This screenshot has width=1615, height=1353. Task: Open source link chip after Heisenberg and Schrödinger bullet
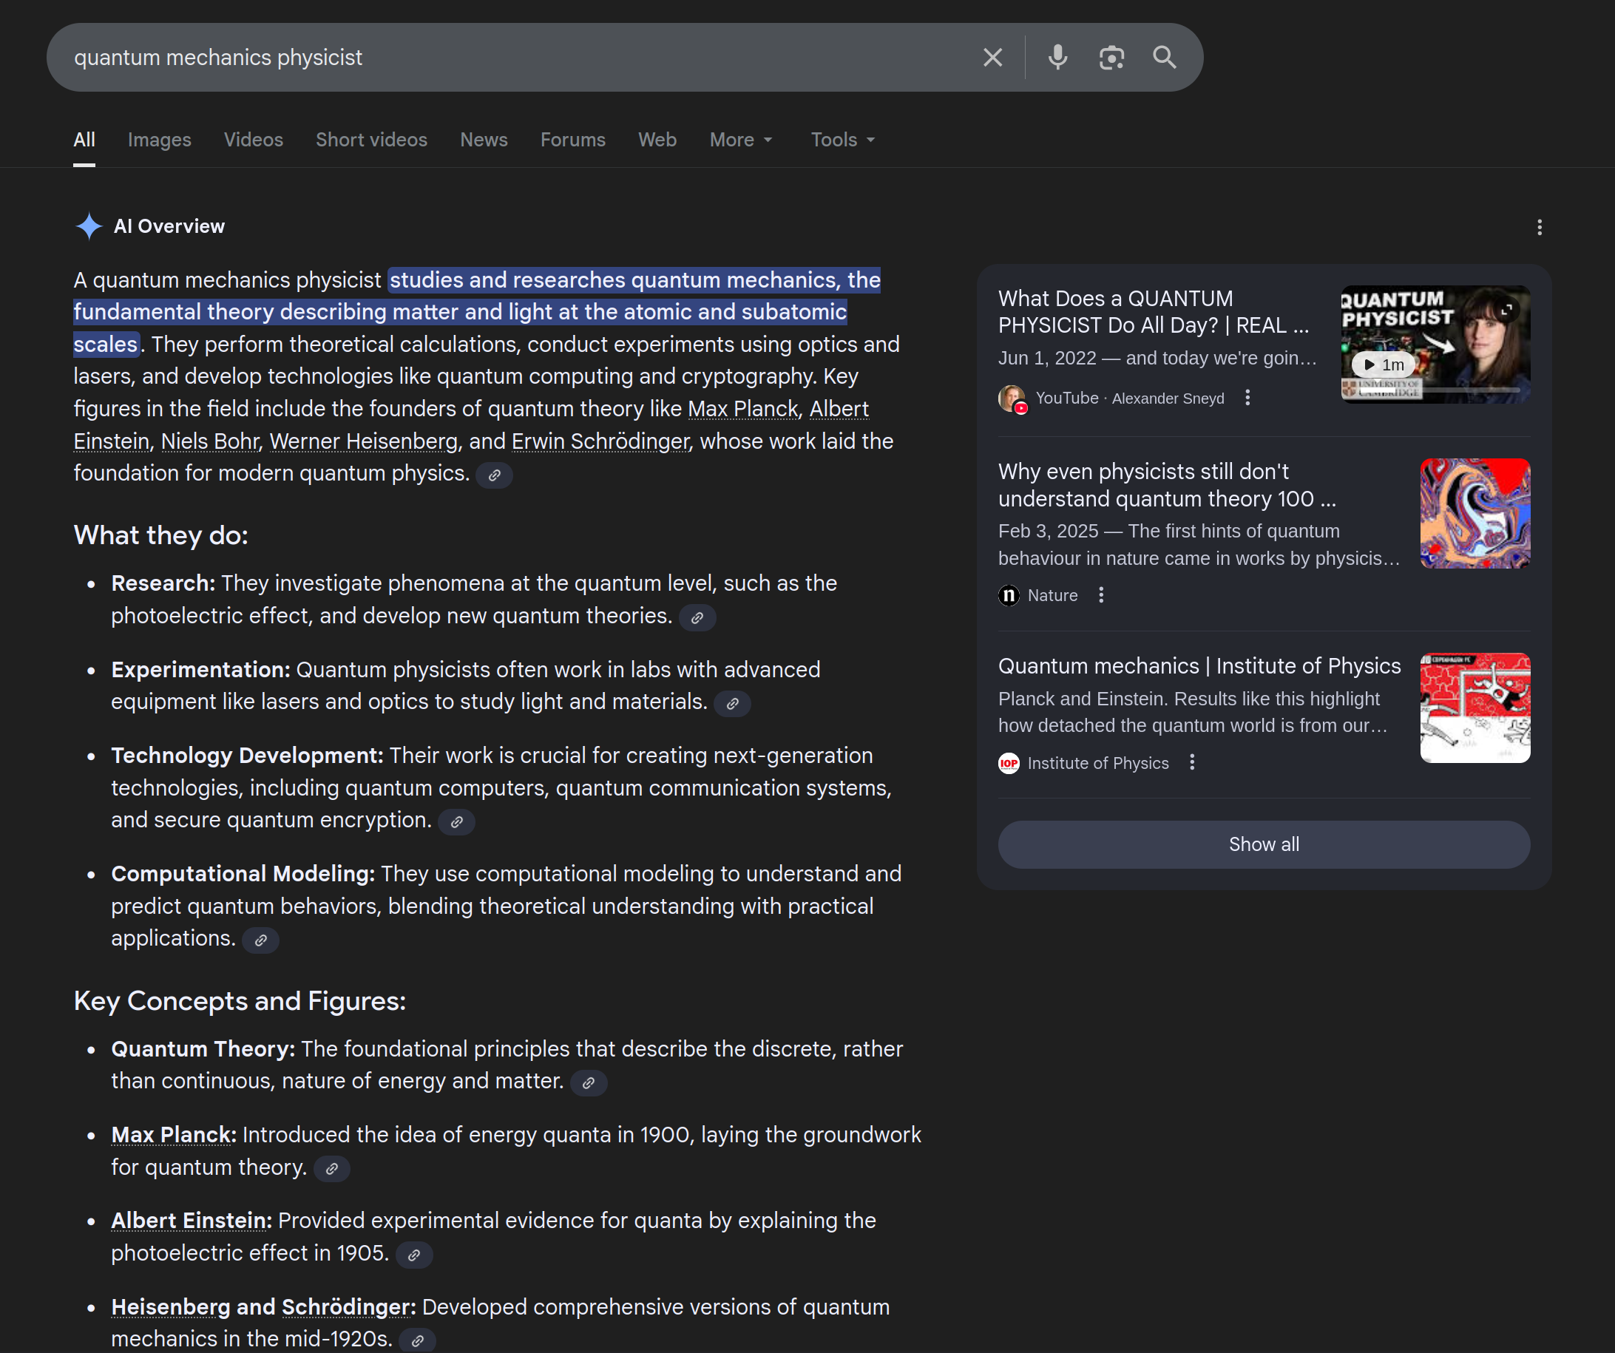click(x=417, y=1340)
